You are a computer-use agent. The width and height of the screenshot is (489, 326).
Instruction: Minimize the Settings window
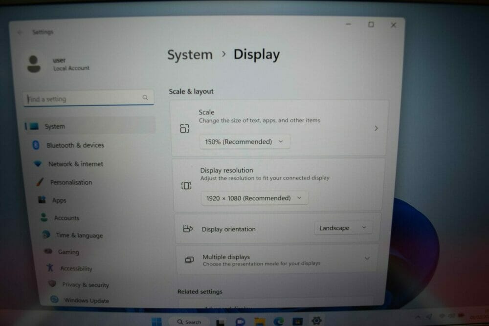tap(348, 24)
